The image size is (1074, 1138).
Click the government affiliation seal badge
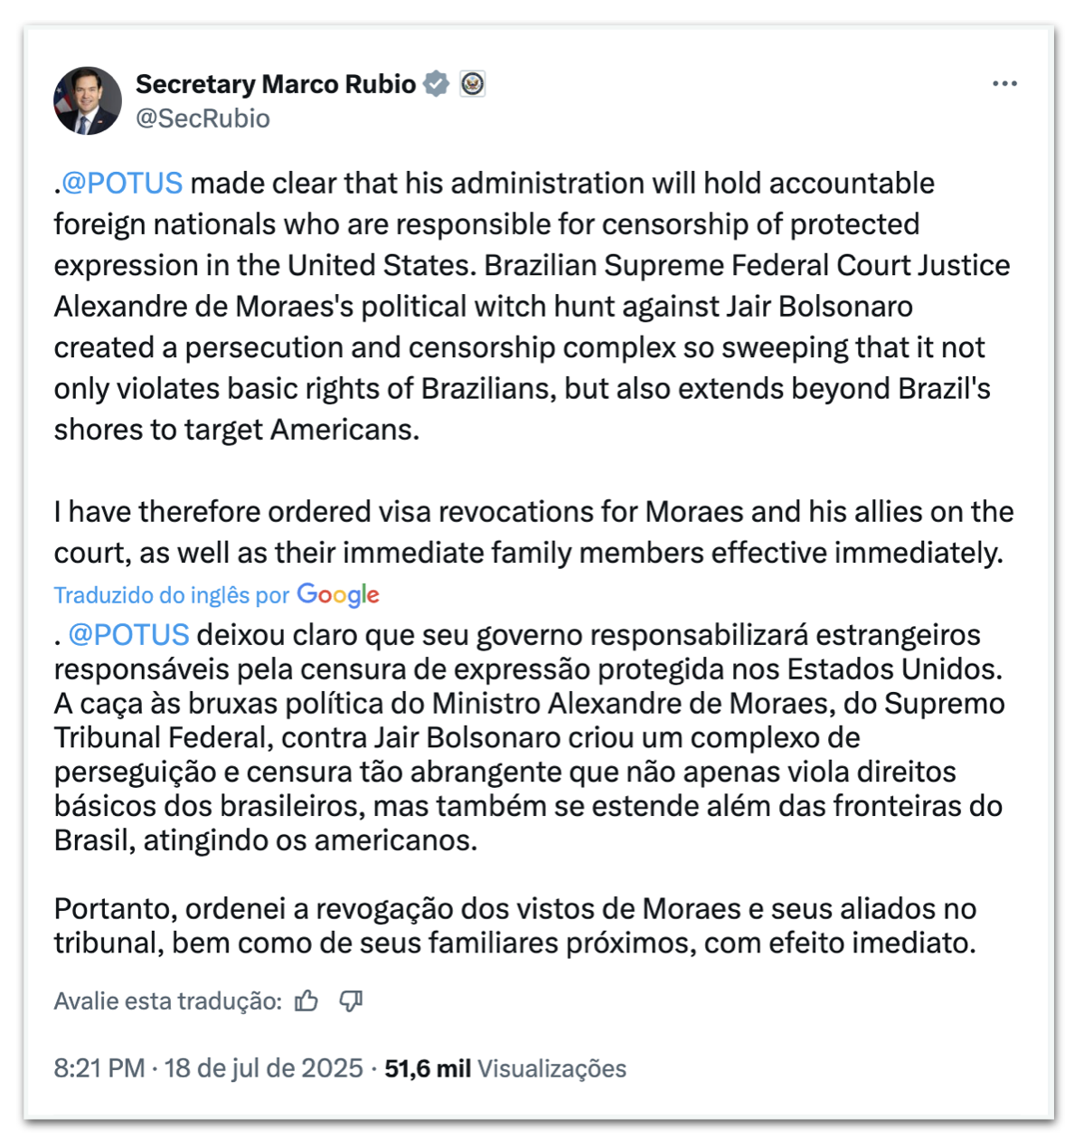472,84
